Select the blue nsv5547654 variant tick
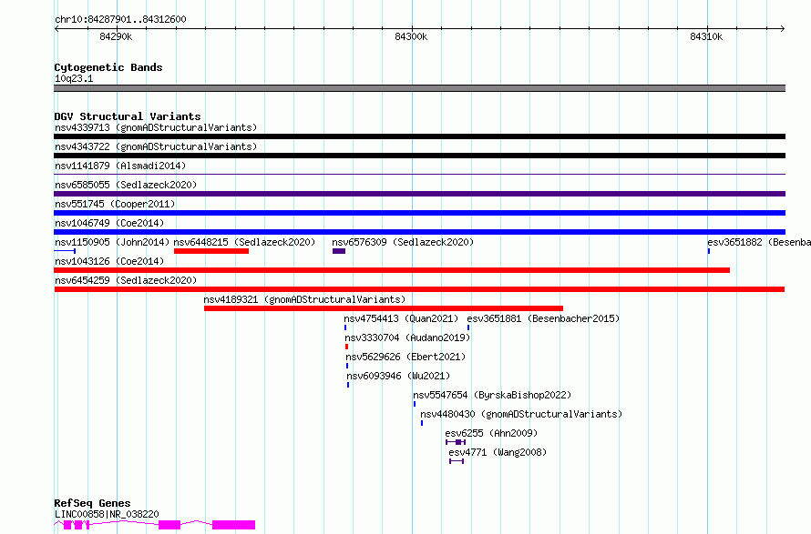The width and height of the screenshot is (811, 534). [415, 404]
